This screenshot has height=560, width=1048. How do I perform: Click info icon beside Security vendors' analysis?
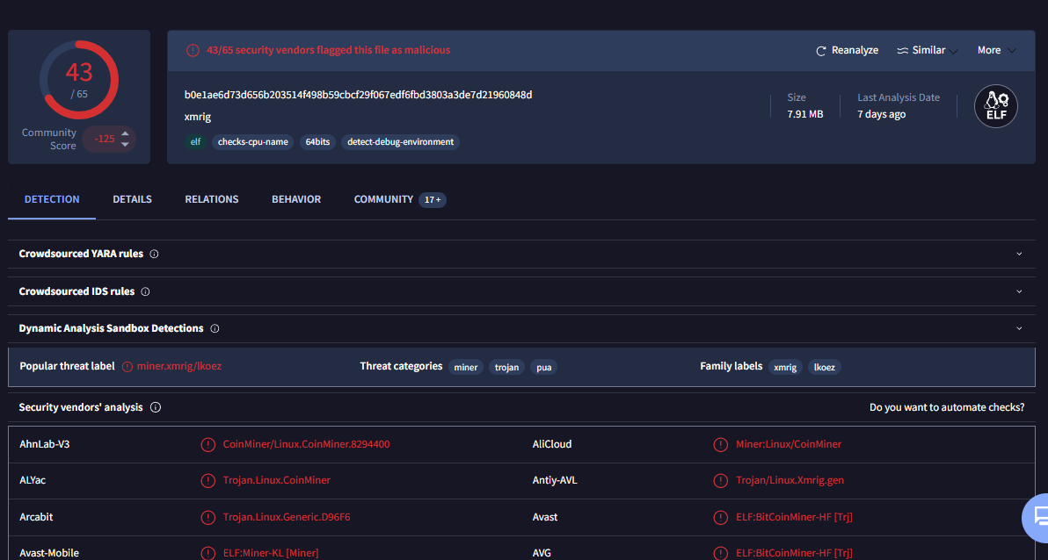(x=155, y=407)
